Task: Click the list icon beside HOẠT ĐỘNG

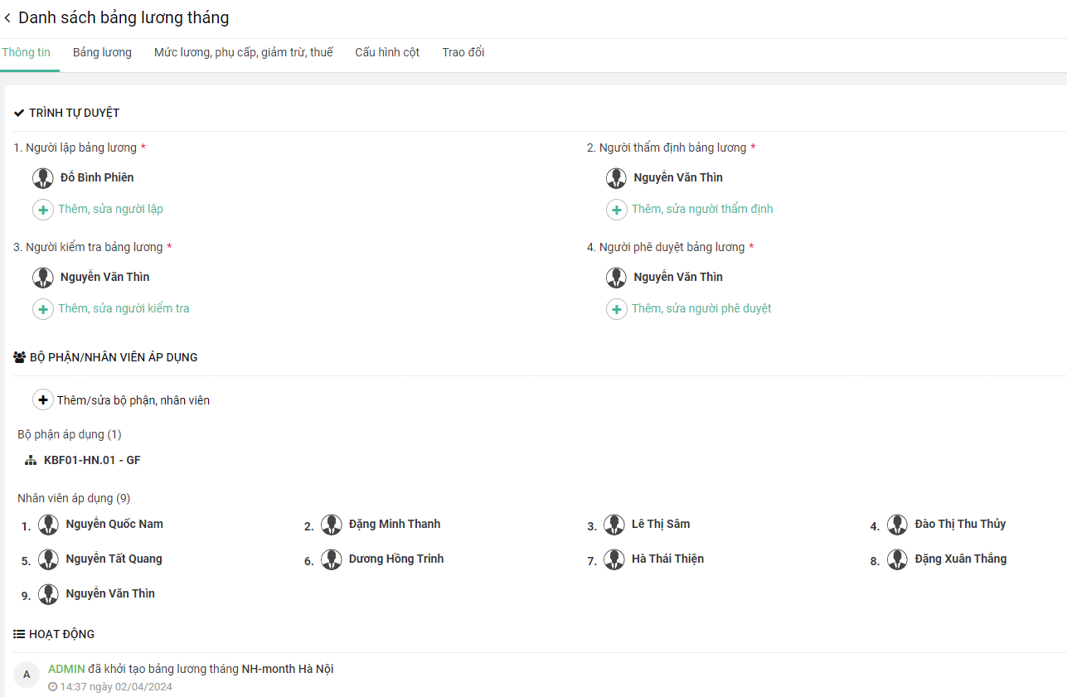Action: click(19, 634)
